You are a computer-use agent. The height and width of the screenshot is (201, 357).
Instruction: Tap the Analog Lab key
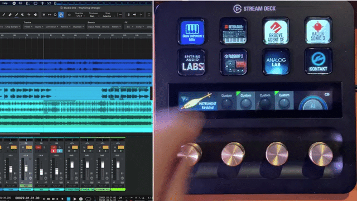click(x=276, y=61)
